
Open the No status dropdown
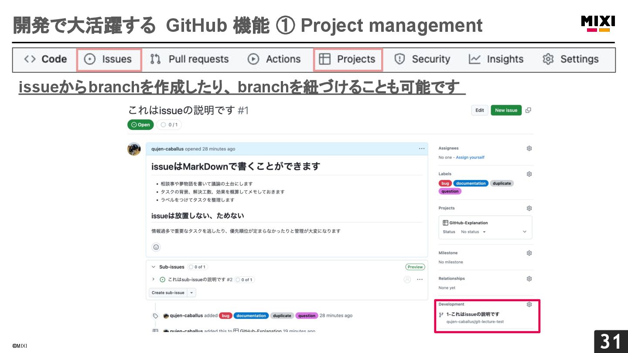coord(474,232)
